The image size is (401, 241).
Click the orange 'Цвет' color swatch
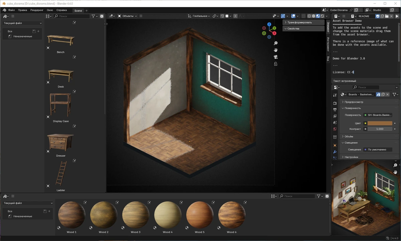[x=380, y=123]
